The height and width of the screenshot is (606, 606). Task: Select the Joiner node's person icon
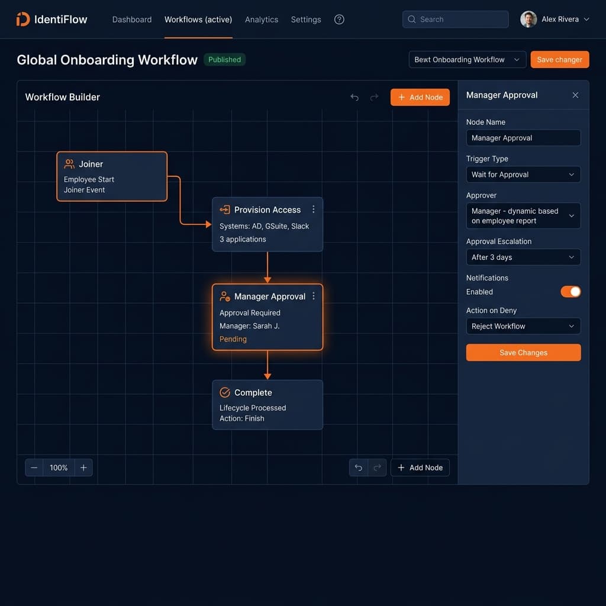tap(70, 164)
